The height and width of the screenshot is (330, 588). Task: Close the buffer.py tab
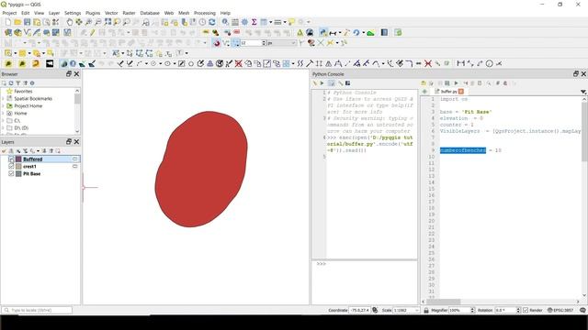(x=461, y=92)
